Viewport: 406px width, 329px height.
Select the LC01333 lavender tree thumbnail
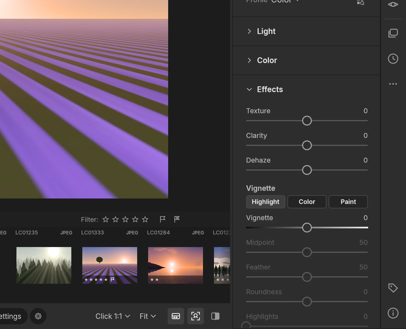[x=110, y=265]
